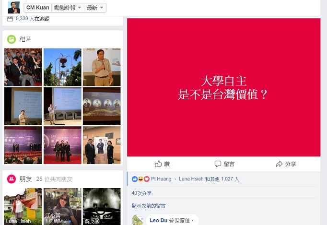This screenshot has height=225, width=327.
Task: Click the laughing face reaction emoji
Action: pos(141,179)
